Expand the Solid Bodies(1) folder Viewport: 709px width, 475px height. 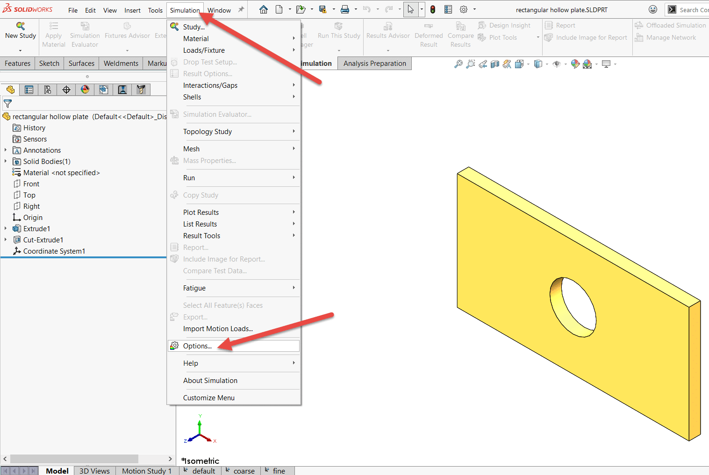6,161
